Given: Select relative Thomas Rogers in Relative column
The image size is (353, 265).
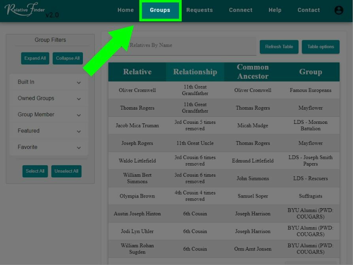Looking at the screenshot, I should [137, 108].
